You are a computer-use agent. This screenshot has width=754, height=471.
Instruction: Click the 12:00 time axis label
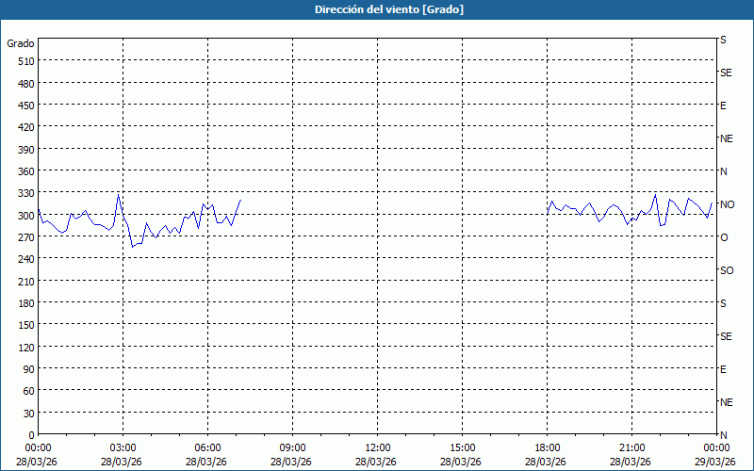click(378, 448)
